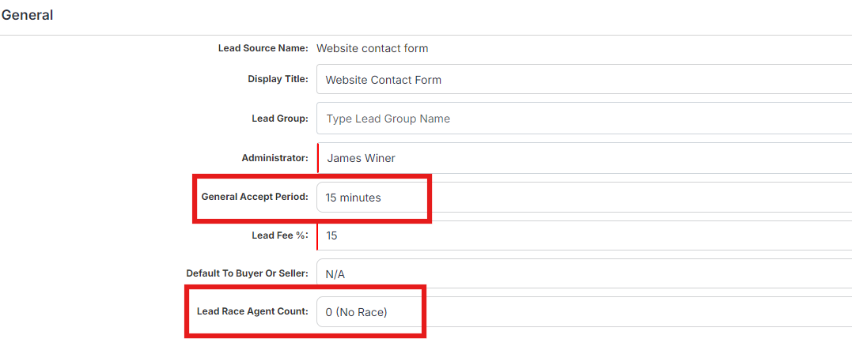Open the General Accept Period dropdown
852x339 pixels.
point(584,198)
